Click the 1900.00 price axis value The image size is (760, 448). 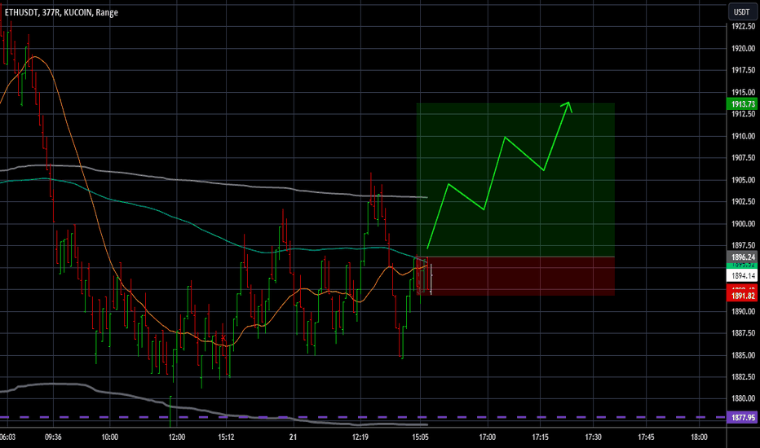(x=743, y=224)
